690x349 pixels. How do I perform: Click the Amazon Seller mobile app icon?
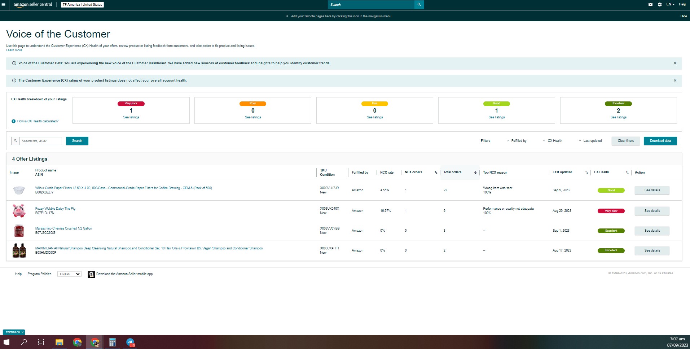pos(91,274)
